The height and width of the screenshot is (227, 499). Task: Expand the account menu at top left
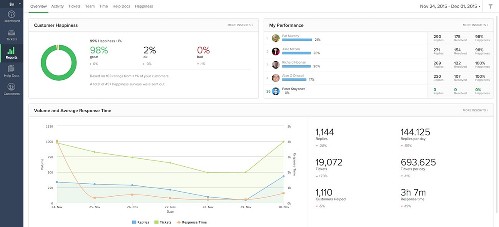tap(11, 4)
